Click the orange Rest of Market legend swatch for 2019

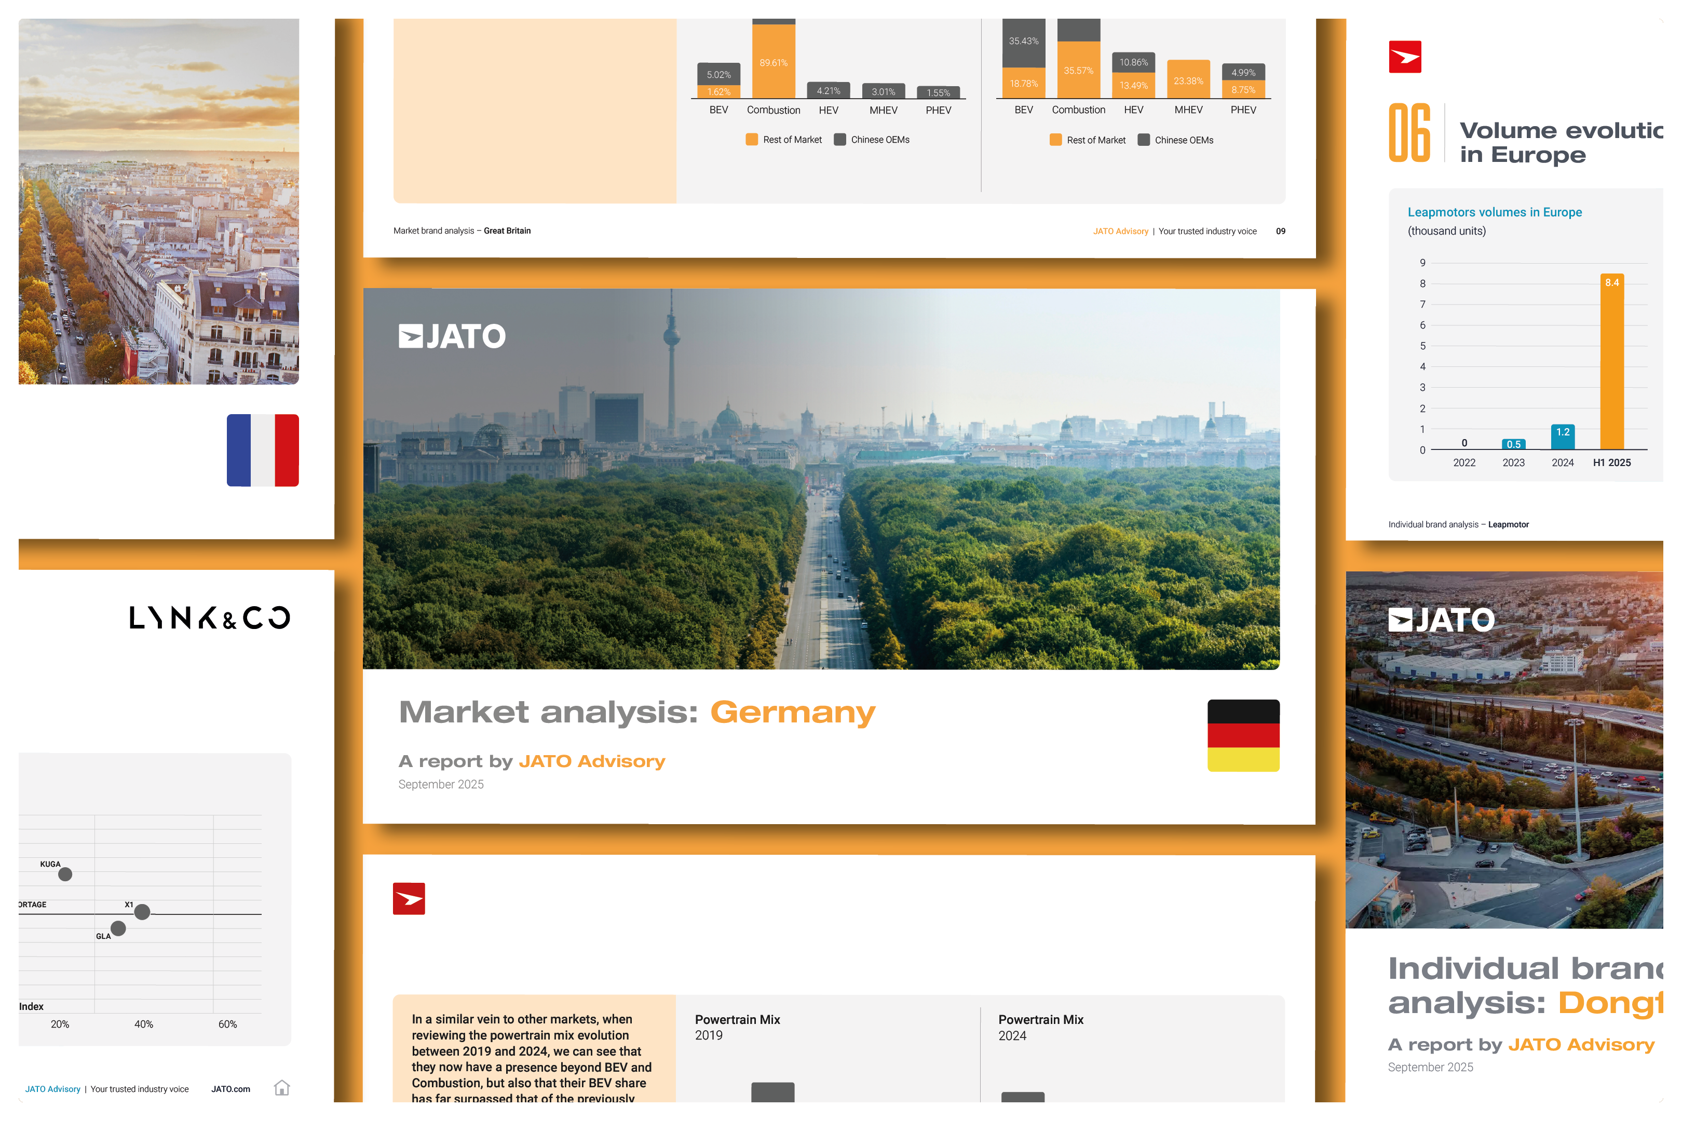tap(752, 140)
